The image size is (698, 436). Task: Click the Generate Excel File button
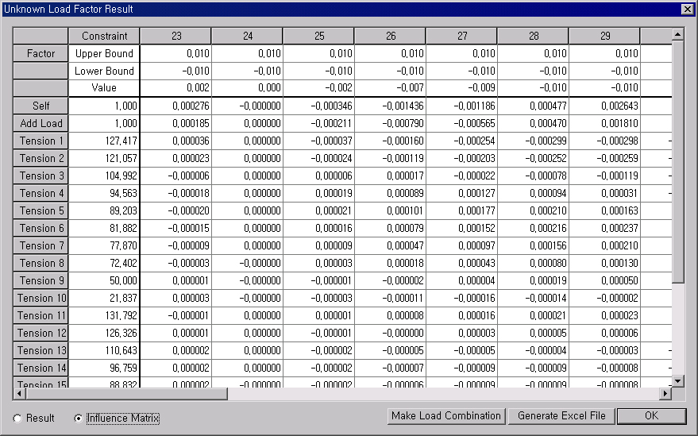click(x=561, y=416)
